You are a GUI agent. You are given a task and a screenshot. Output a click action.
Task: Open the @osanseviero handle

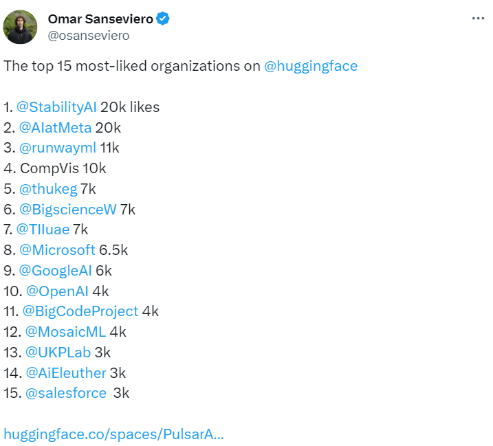tap(88, 36)
